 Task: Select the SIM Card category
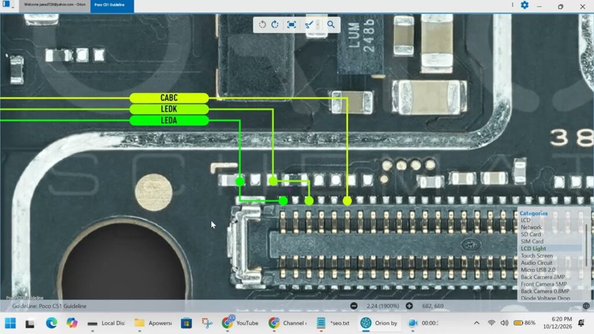coord(532,242)
